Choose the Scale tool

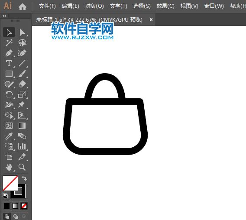point(22,94)
